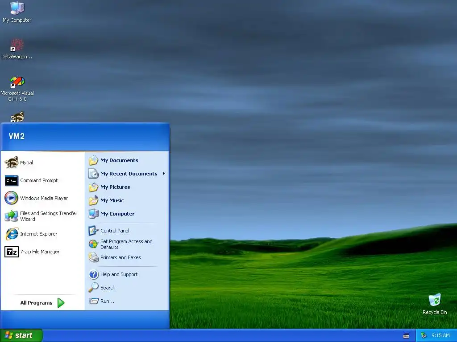Screen dimensions: 457x342
Task: Choose Control Panel text entry
Action: pyautogui.click(x=115, y=231)
